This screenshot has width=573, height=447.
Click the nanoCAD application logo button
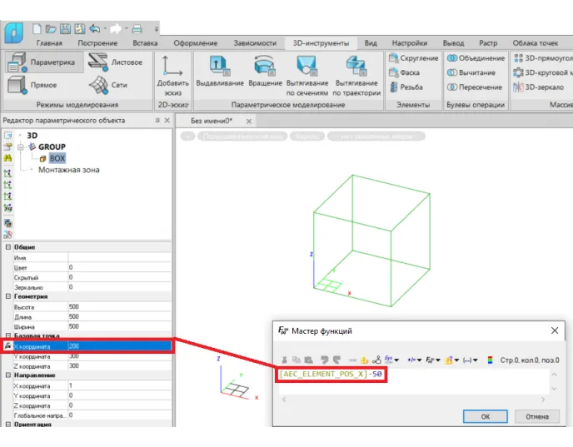pos(14,32)
